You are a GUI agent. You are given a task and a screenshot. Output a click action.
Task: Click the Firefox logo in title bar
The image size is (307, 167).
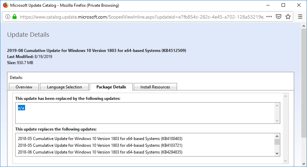[x=5, y=5]
